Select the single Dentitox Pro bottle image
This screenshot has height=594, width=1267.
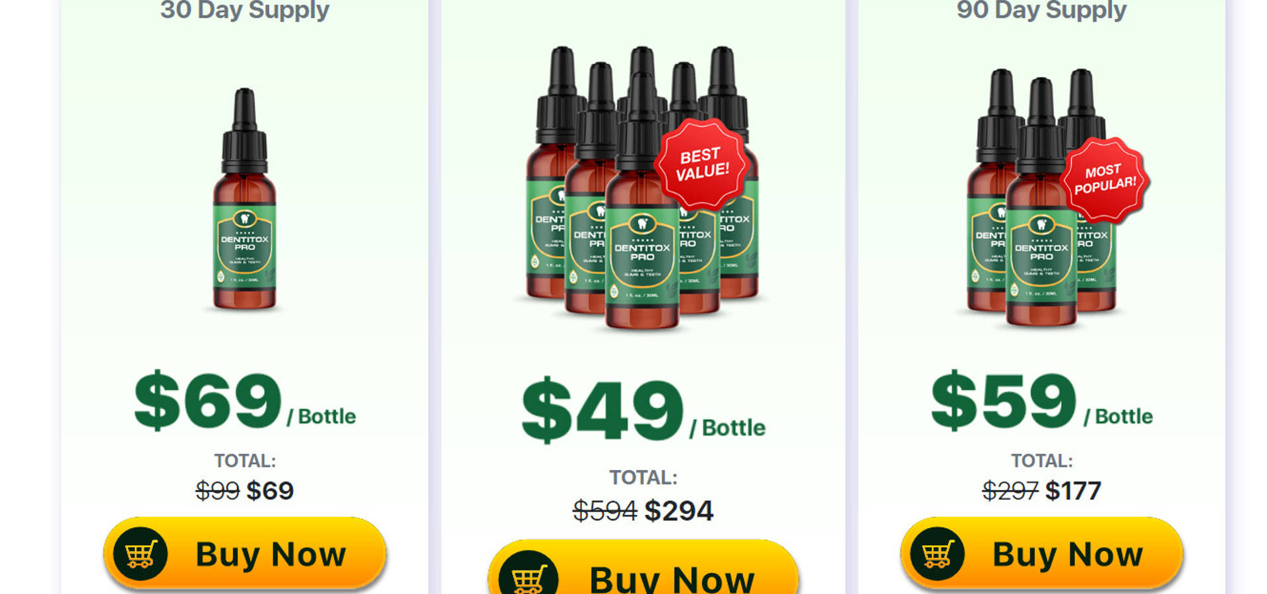[x=245, y=199]
